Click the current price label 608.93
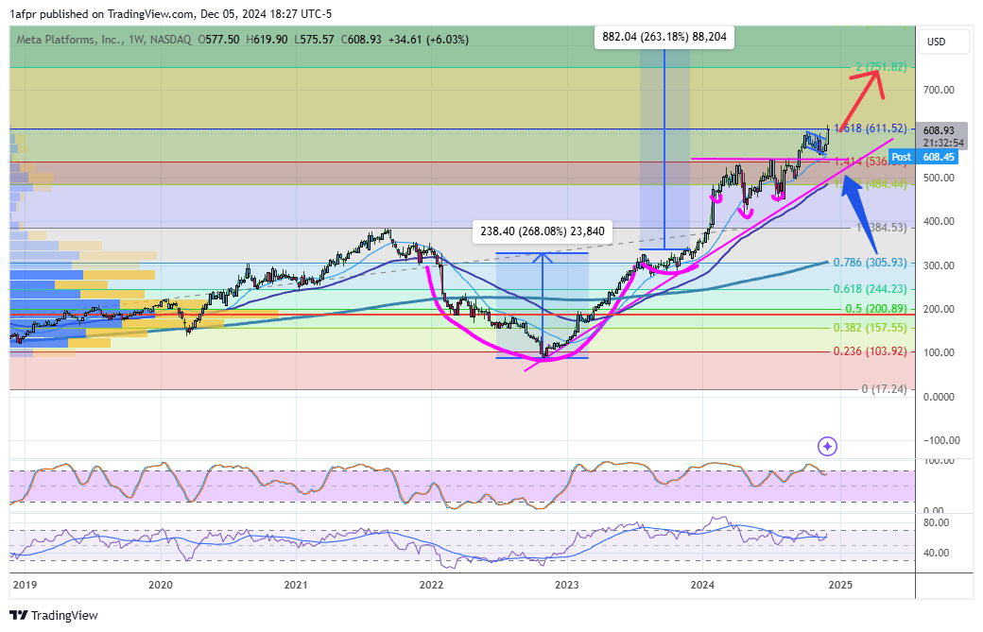This screenshot has width=983, height=632. pos(939,130)
